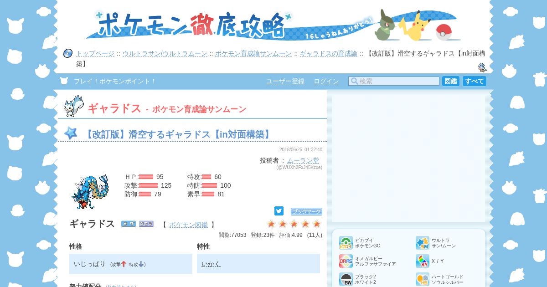Open ログイン link

(x=326, y=81)
